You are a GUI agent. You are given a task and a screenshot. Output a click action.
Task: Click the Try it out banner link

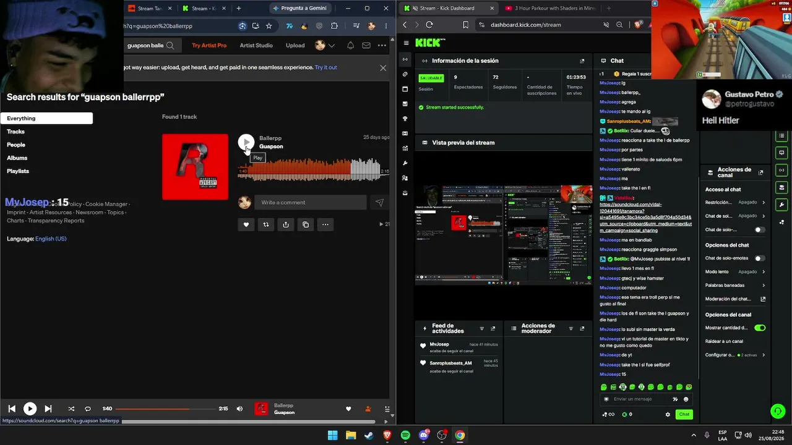(x=326, y=67)
